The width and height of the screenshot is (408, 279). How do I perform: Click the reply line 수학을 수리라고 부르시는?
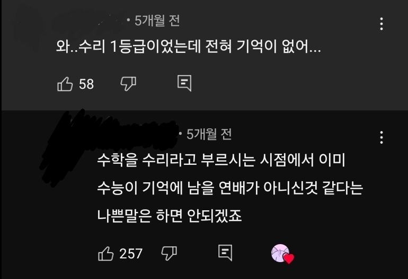click(x=176, y=160)
